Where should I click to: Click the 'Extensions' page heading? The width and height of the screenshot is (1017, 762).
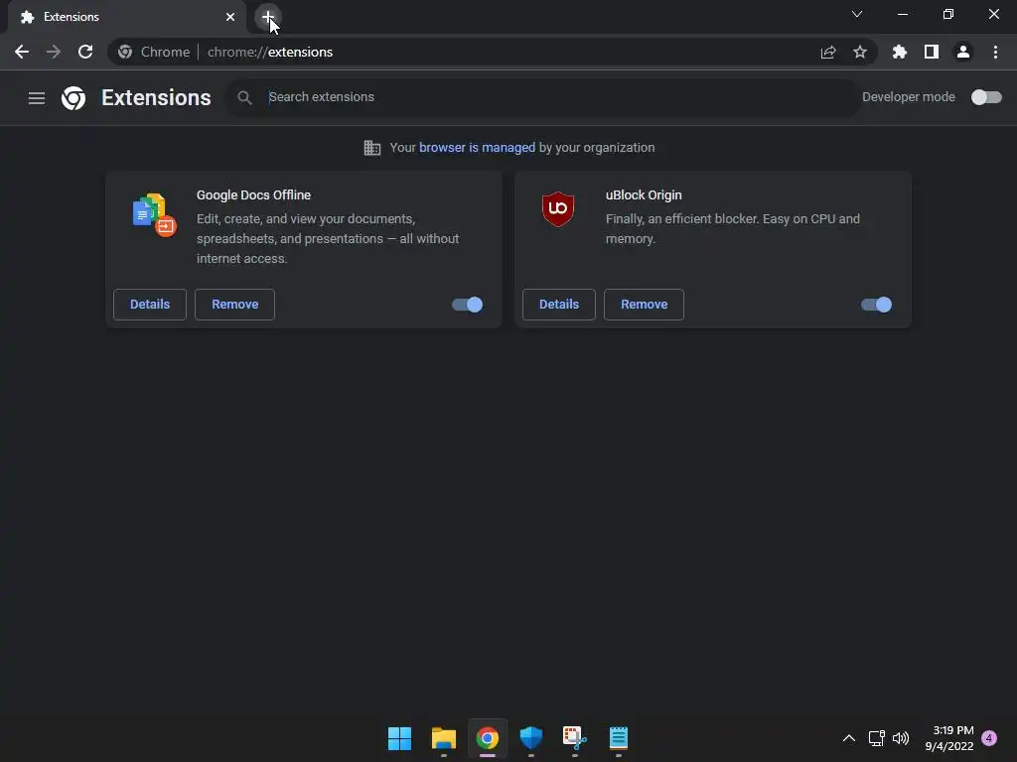click(x=156, y=98)
